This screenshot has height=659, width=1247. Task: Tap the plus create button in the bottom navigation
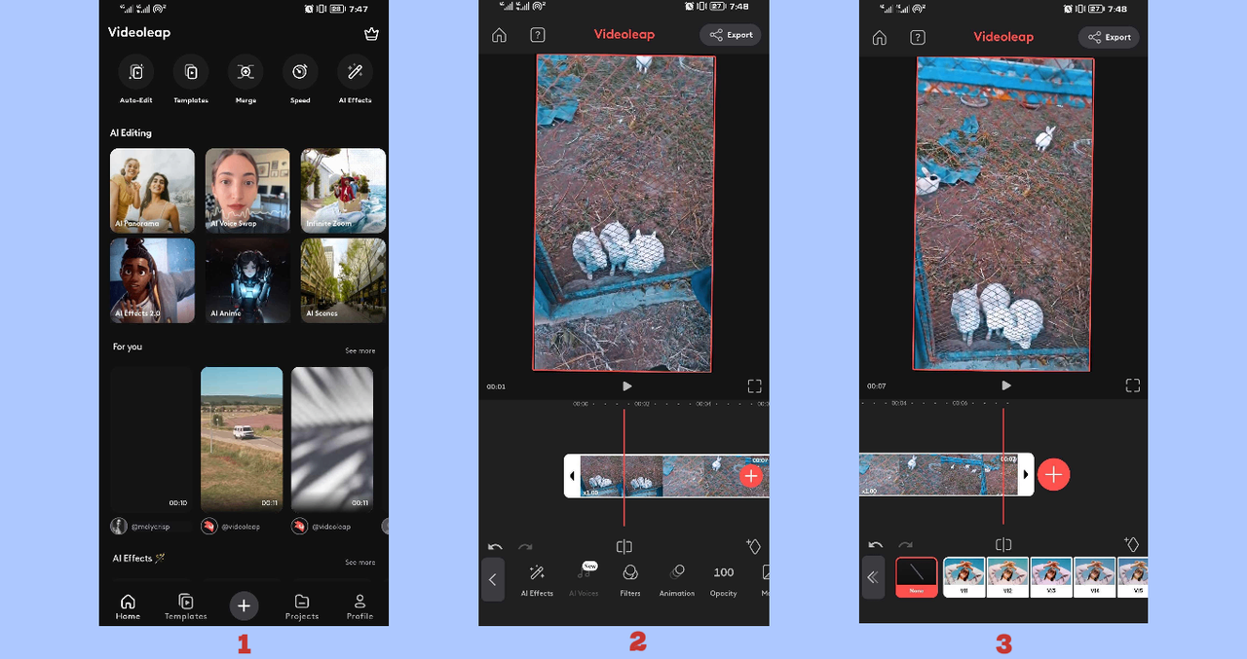click(x=244, y=605)
